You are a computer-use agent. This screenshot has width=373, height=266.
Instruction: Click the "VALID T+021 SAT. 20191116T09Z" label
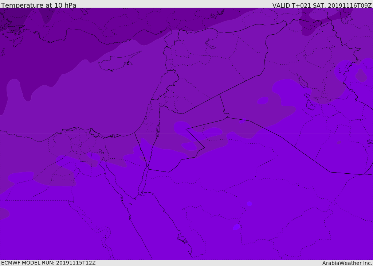pos(322,5)
